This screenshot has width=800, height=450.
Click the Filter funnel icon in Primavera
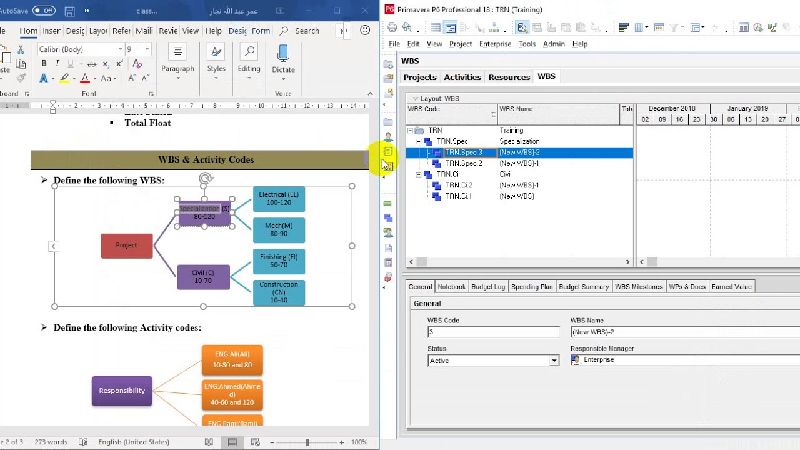coord(675,27)
